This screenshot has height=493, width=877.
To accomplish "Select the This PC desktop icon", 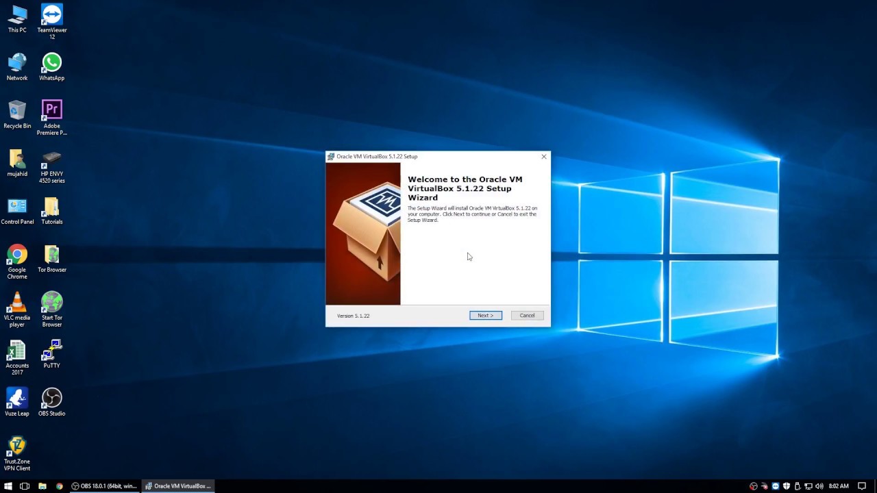I will point(17,19).
